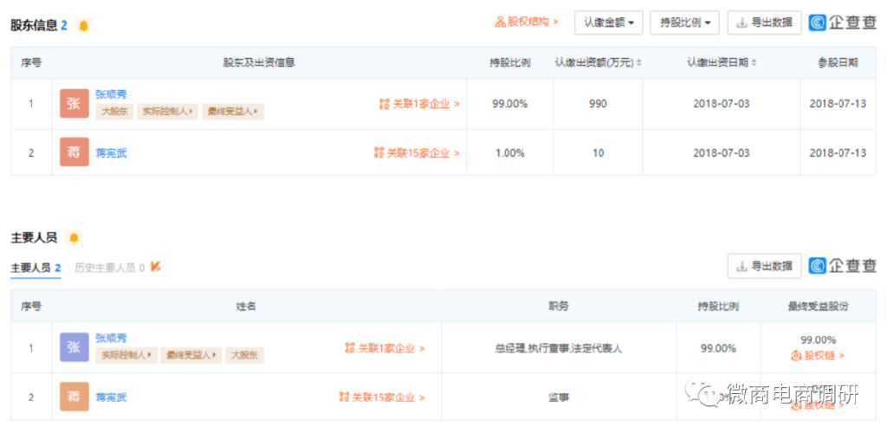Click the 企查查 logo above the shareholder table

(x=842, y=23)
